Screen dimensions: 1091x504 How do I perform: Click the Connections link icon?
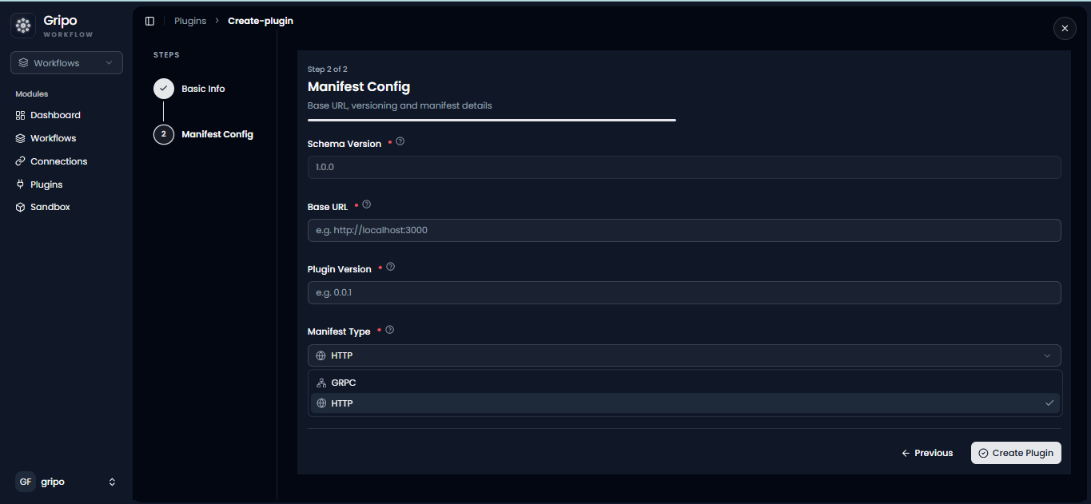tap(21, 161)
